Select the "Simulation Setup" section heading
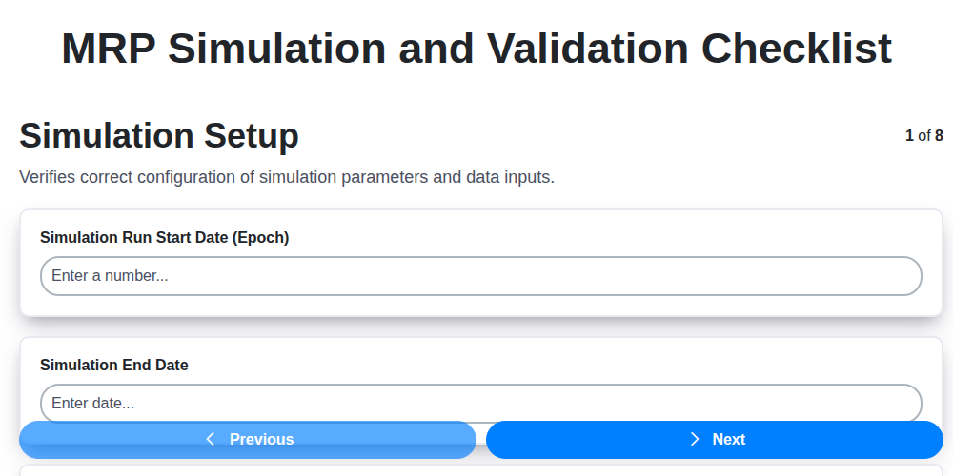953x476 pixels. click(x=159, y=136)
